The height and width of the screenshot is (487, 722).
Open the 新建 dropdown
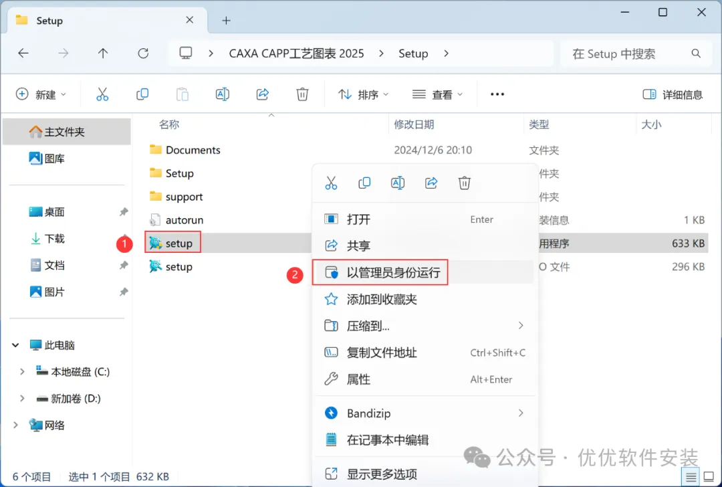[x=41, y=94]
